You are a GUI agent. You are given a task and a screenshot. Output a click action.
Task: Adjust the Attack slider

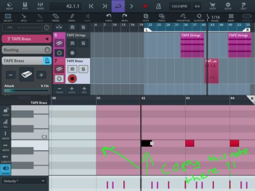(x=27, y=91)
